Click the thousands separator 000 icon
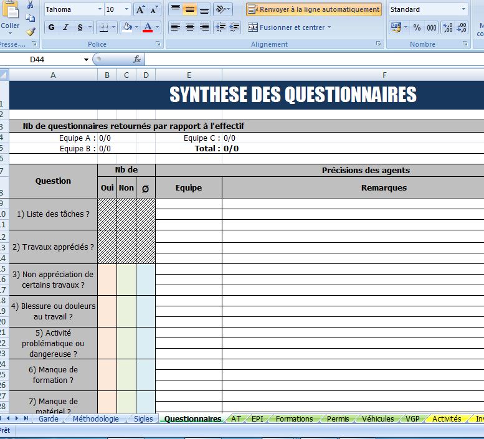This screenshot has width=484, height=439. click(x=432, y=27)
